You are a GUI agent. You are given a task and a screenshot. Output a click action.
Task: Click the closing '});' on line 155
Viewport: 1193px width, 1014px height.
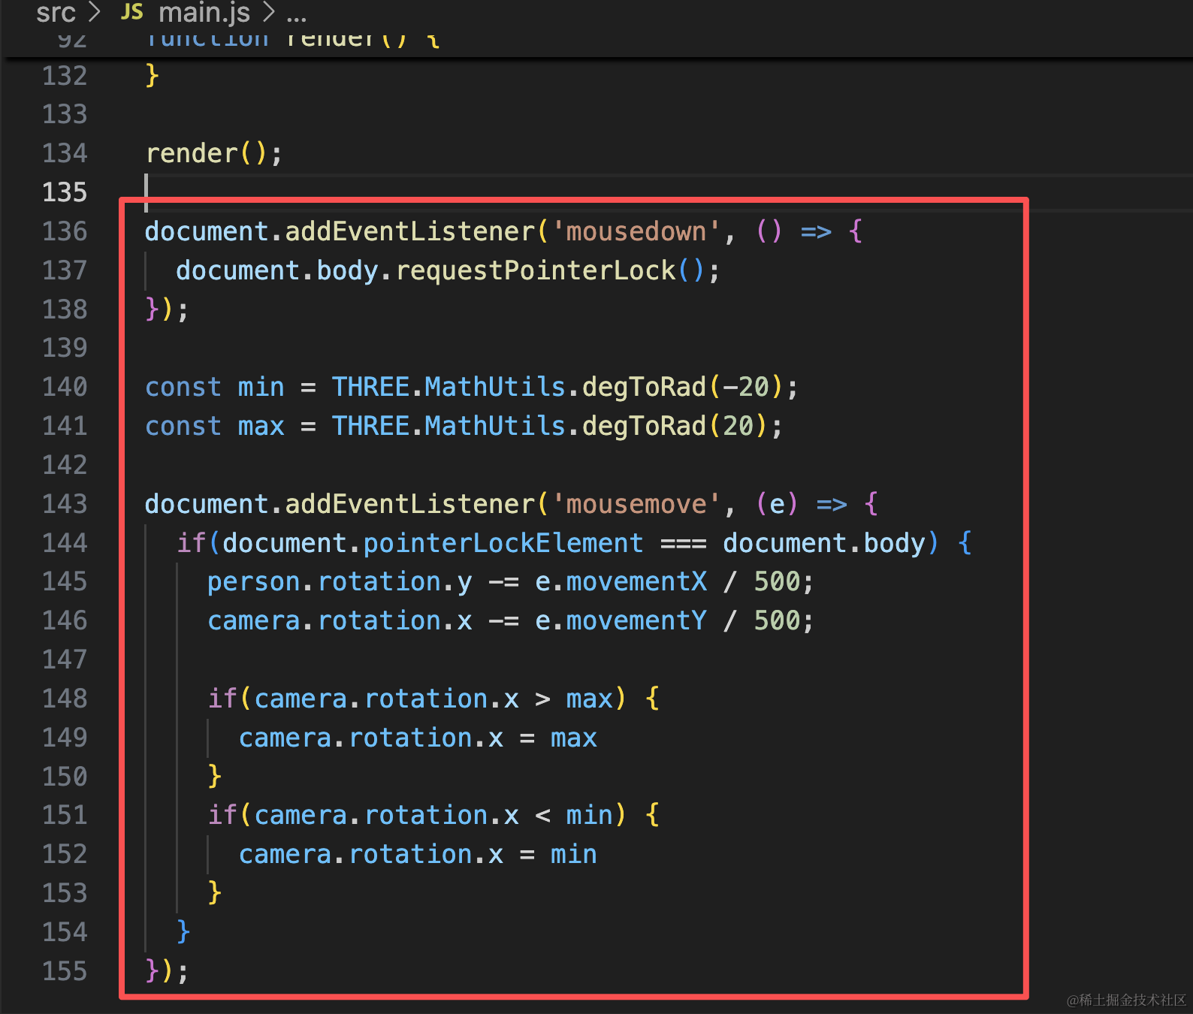(x=167, y=971)
